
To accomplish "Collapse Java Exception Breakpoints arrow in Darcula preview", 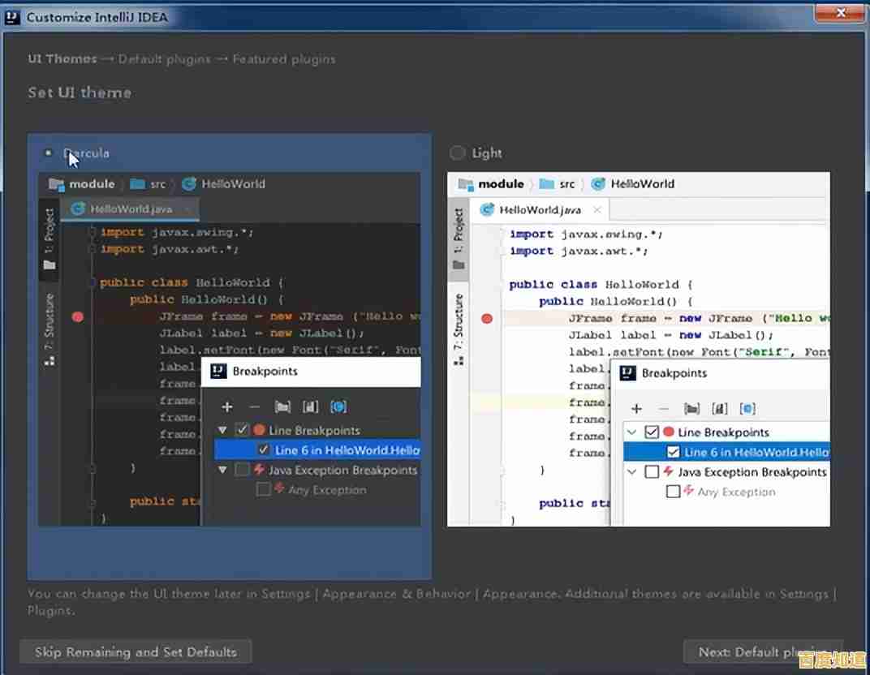I will point(223,470).
